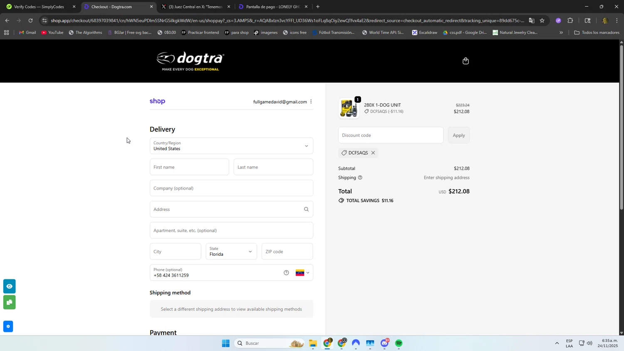Expand the State dropdown showing Florida
The width and height of the screenshot is (624, 351).
pos(231,252)
